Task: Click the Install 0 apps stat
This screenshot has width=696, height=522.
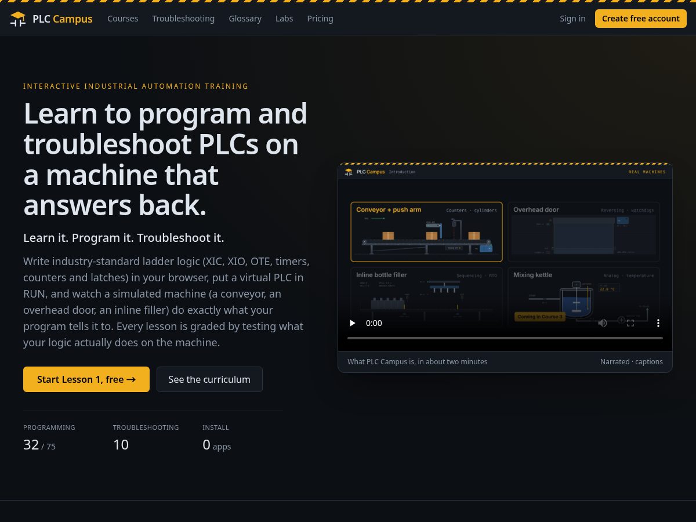Action: coord(217,439)
